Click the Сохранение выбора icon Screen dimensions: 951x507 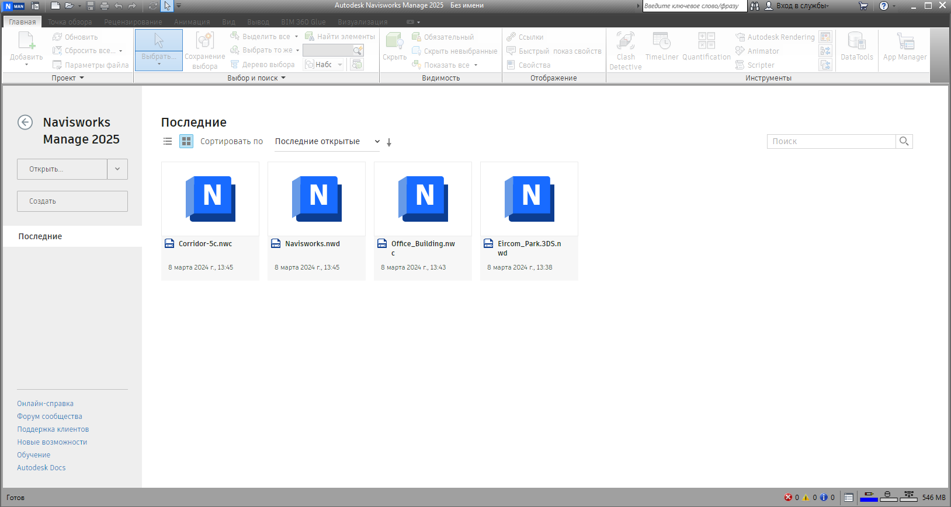click(x=205, y=41)
